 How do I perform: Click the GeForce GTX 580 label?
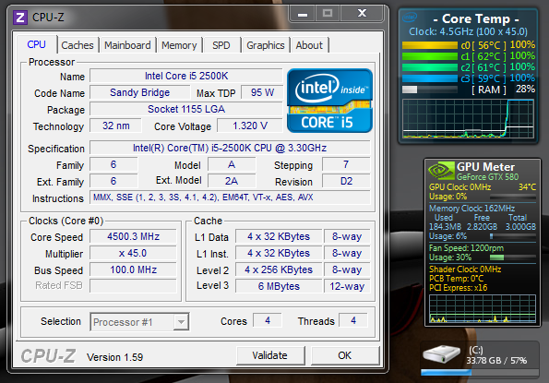pyautogui.click(x=487, y=177)
